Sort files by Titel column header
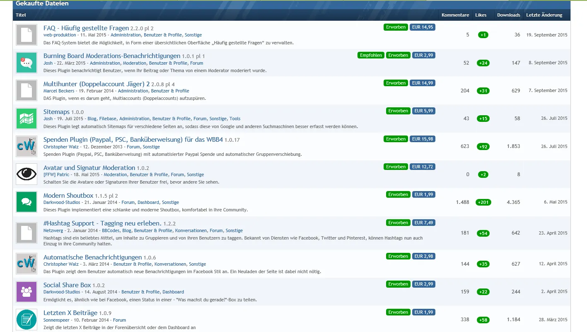Image resolution: width=587 pixels, height=332 pixels. (21, 15)
